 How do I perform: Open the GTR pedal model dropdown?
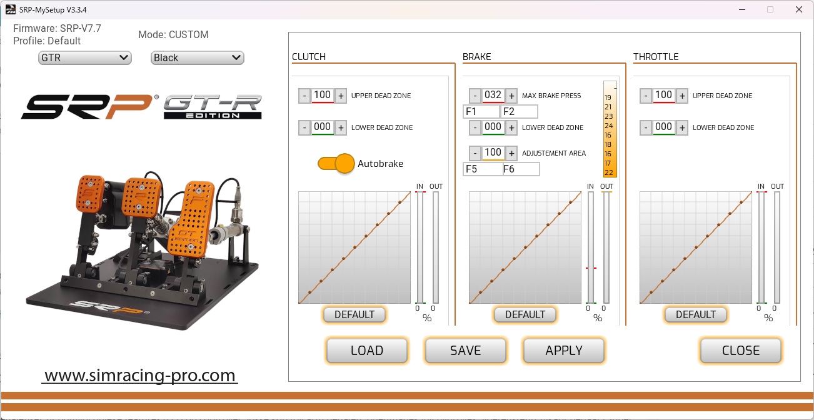tap(84, 58)
